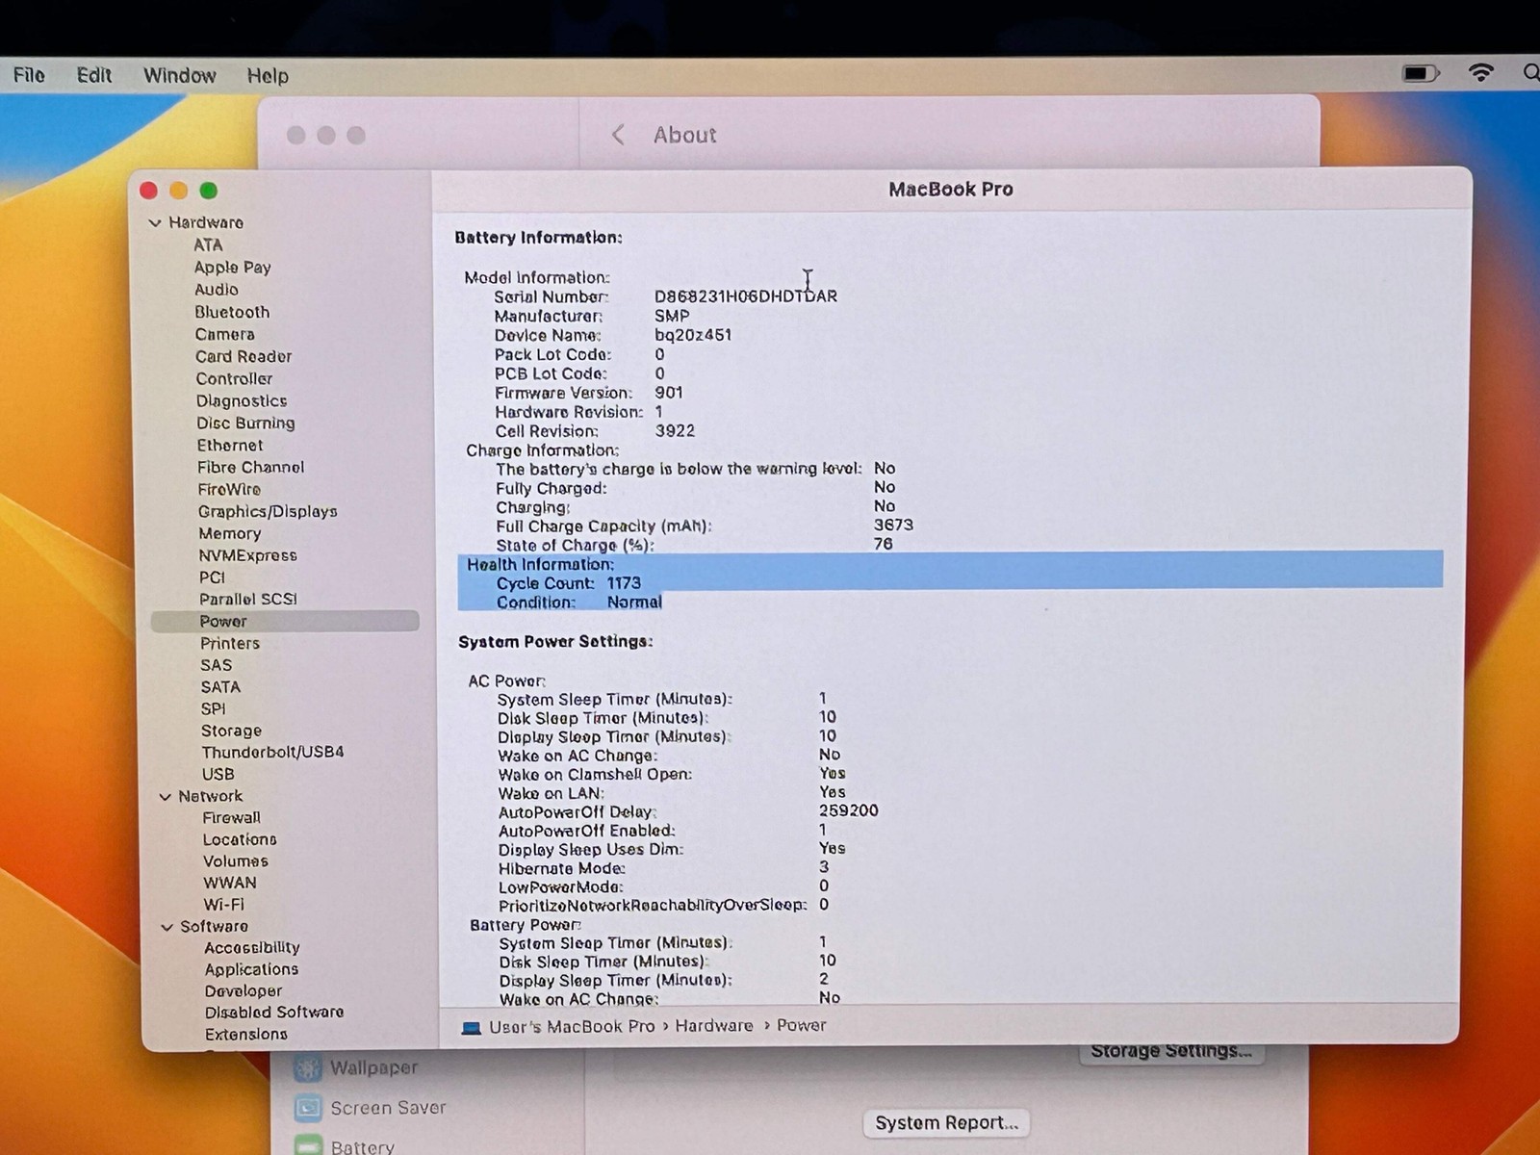Image resolution: width=1540 pixels, height=1155 pixels.
Task: Select Graphics/Displays in the sidebar
Action: click(x=268, y=511)
